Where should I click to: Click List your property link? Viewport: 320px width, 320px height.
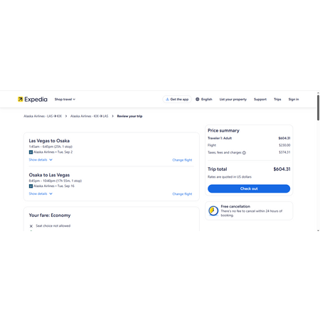[x=233, y=100]
